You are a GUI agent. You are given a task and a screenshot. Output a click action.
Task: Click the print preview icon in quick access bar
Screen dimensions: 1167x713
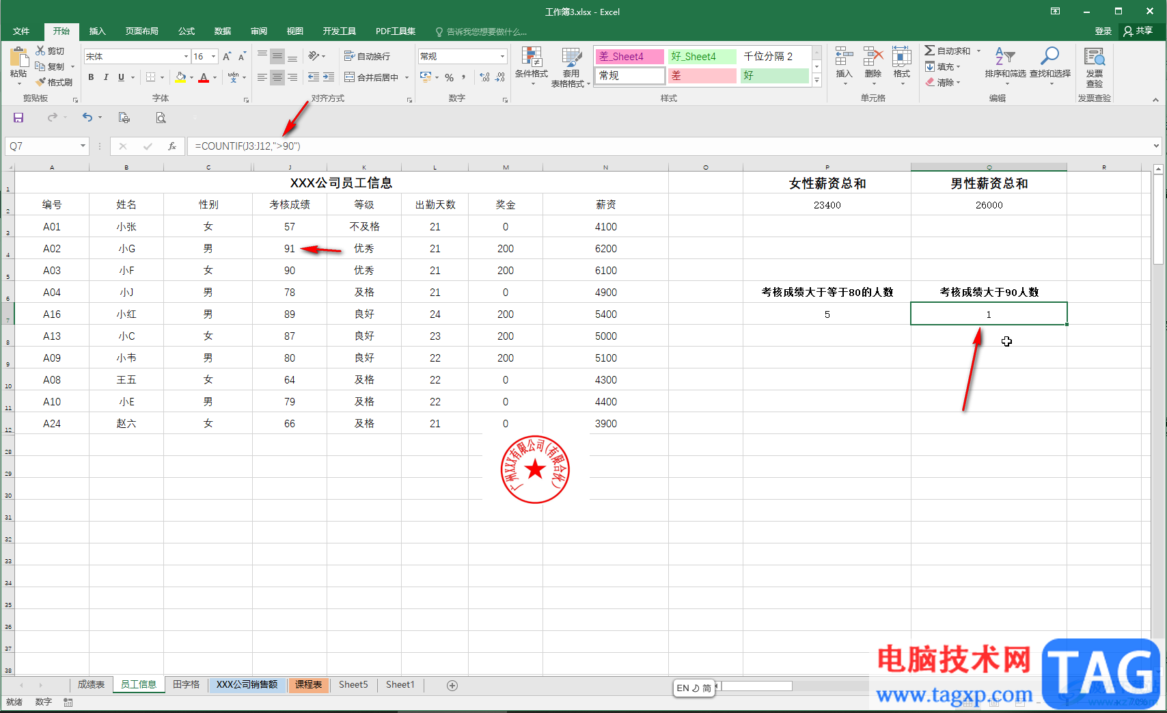click(161, 118)
